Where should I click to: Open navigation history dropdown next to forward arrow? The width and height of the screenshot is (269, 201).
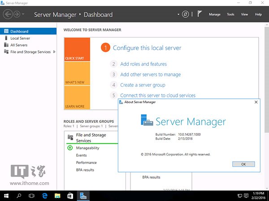23,14
